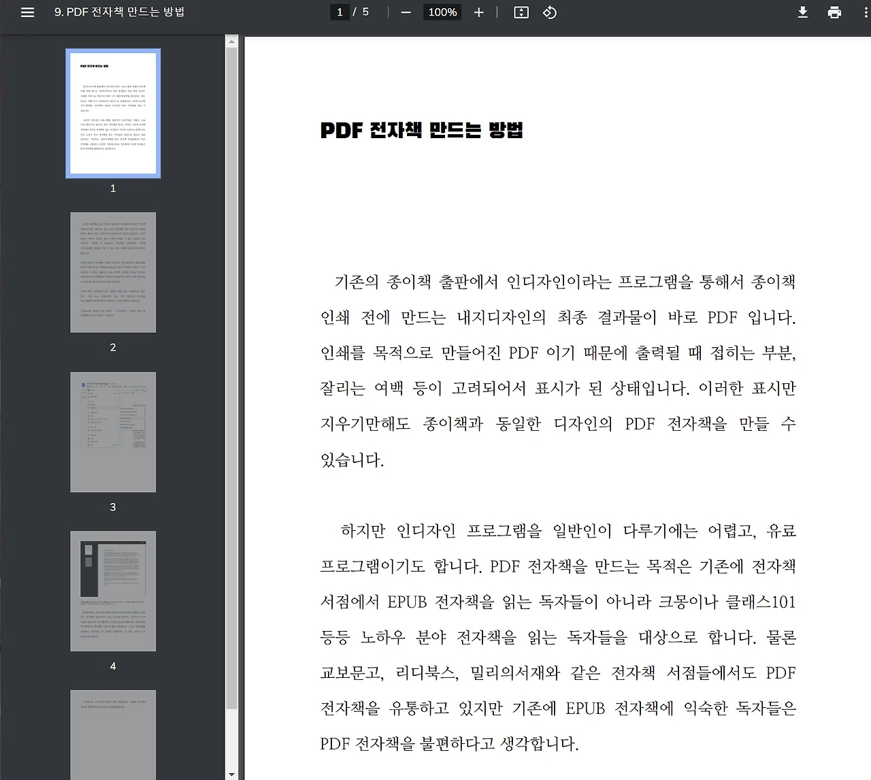Screen dimensions: 871x780
Task: Click the document title '9. PDF 전자책 만드는 방법'
Action: pos(119,12)
